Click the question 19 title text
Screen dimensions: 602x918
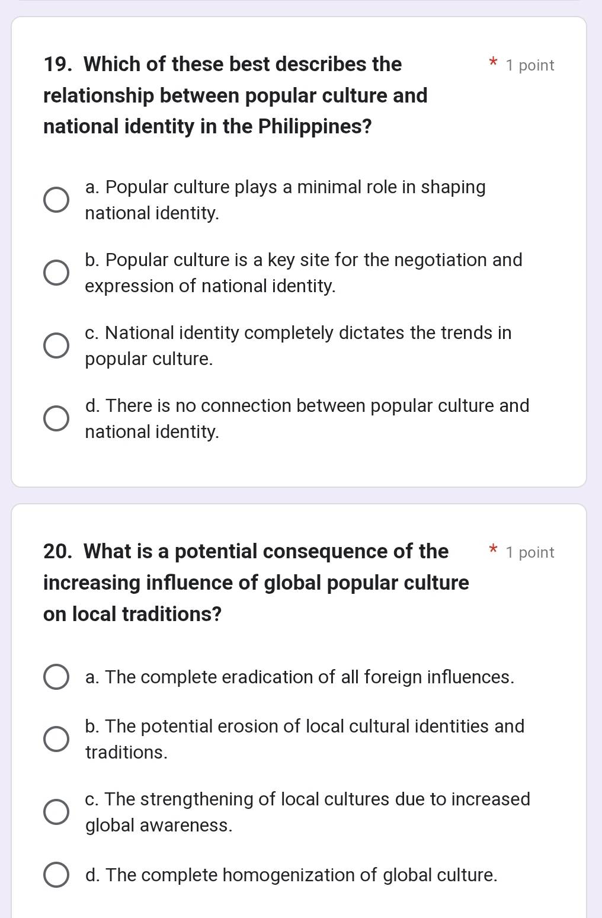[x=236, y=95]
